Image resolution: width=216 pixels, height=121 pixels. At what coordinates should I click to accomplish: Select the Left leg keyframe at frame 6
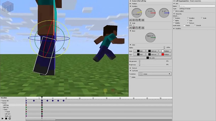[42, 105]
